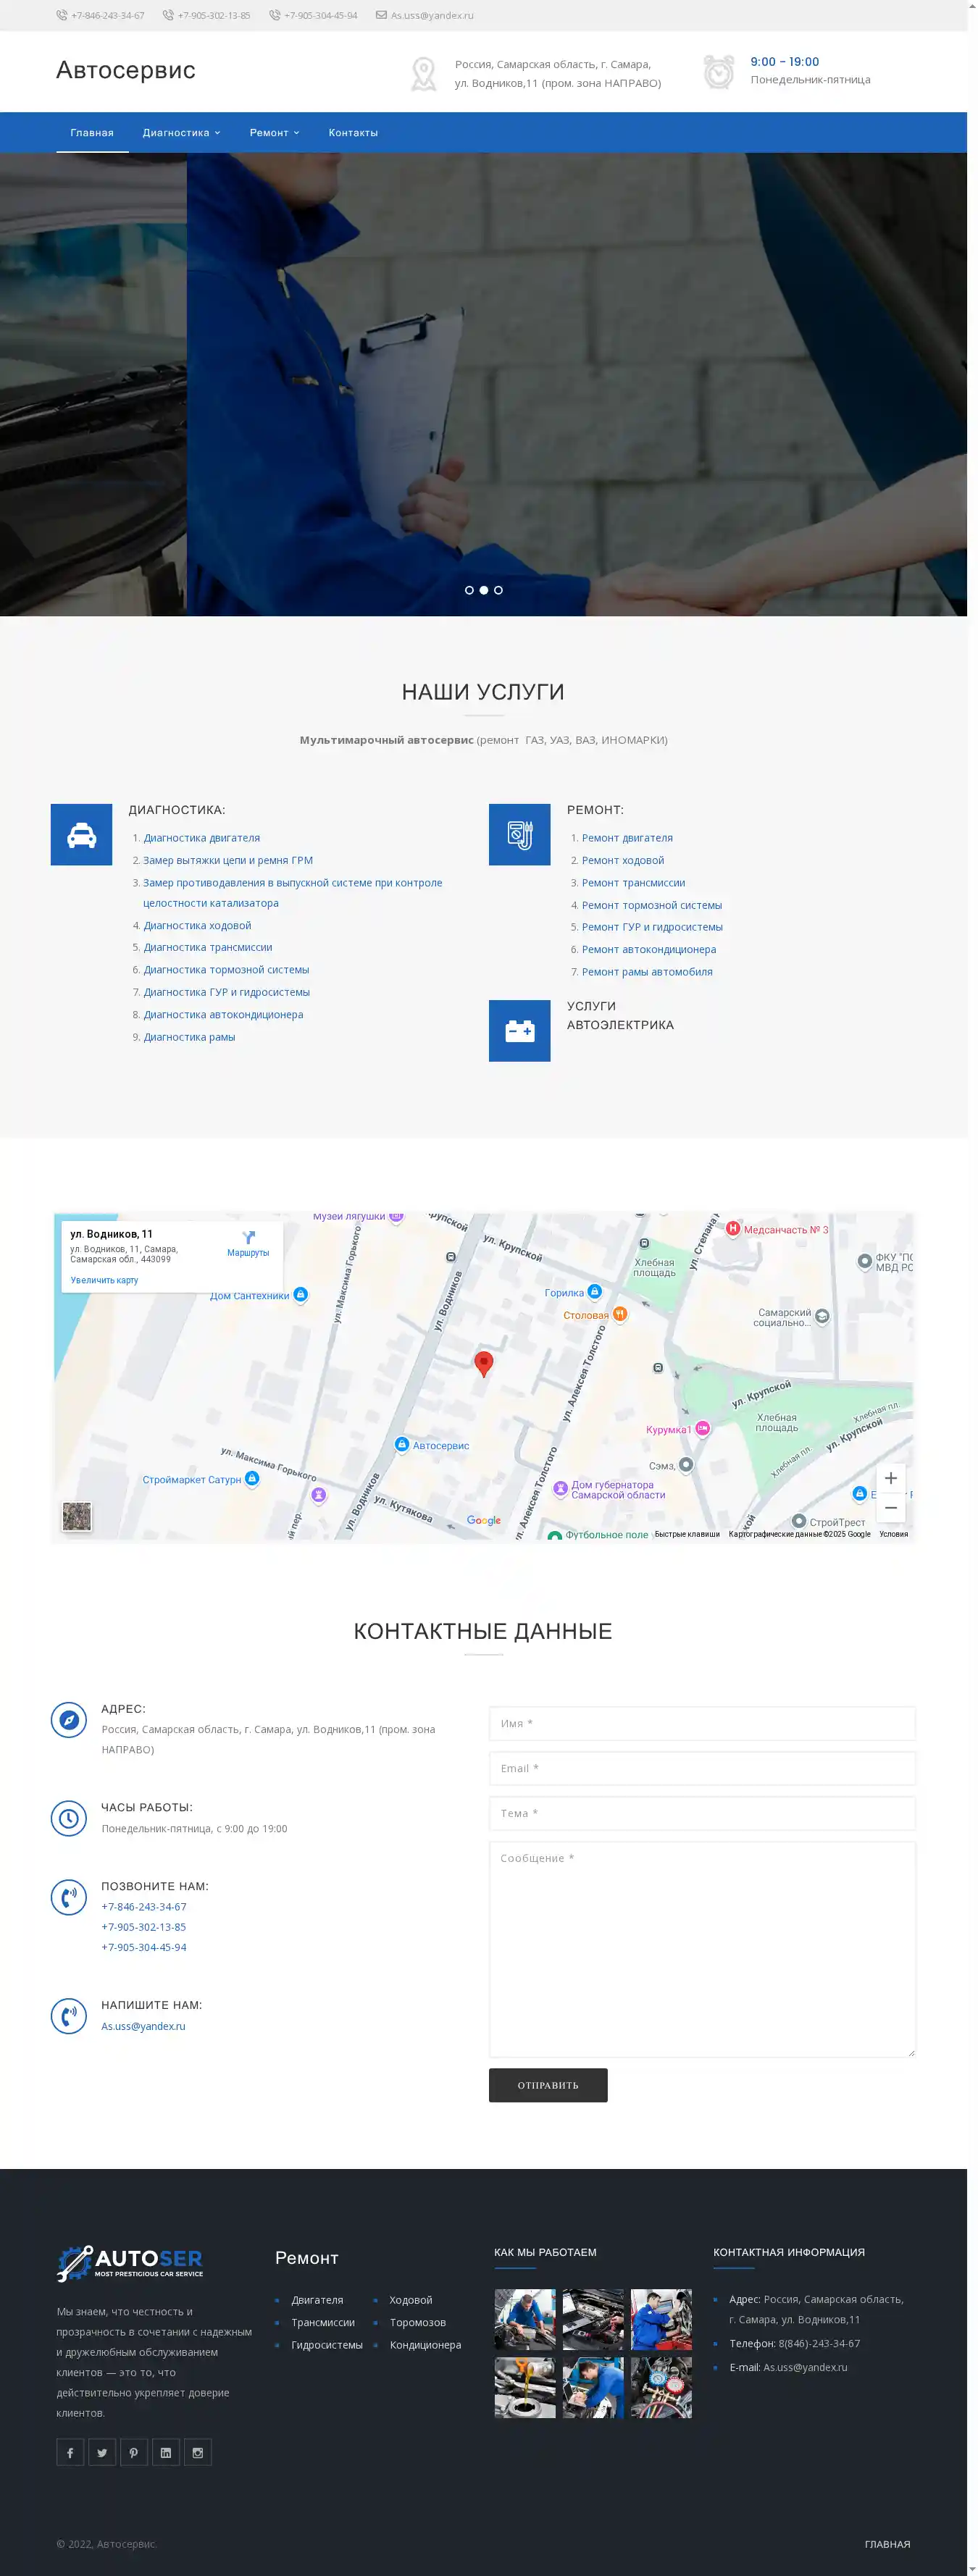978x2576 pixels.
Task: Open the Instagram social icon
Action: tap(198, 2452)
